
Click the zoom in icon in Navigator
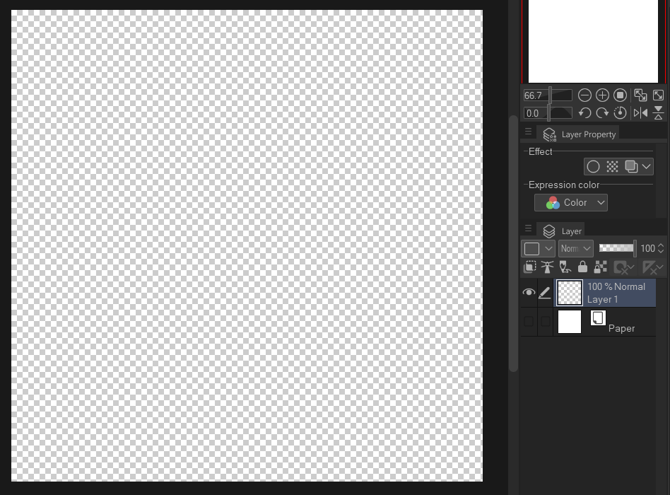tap(602, 95)
